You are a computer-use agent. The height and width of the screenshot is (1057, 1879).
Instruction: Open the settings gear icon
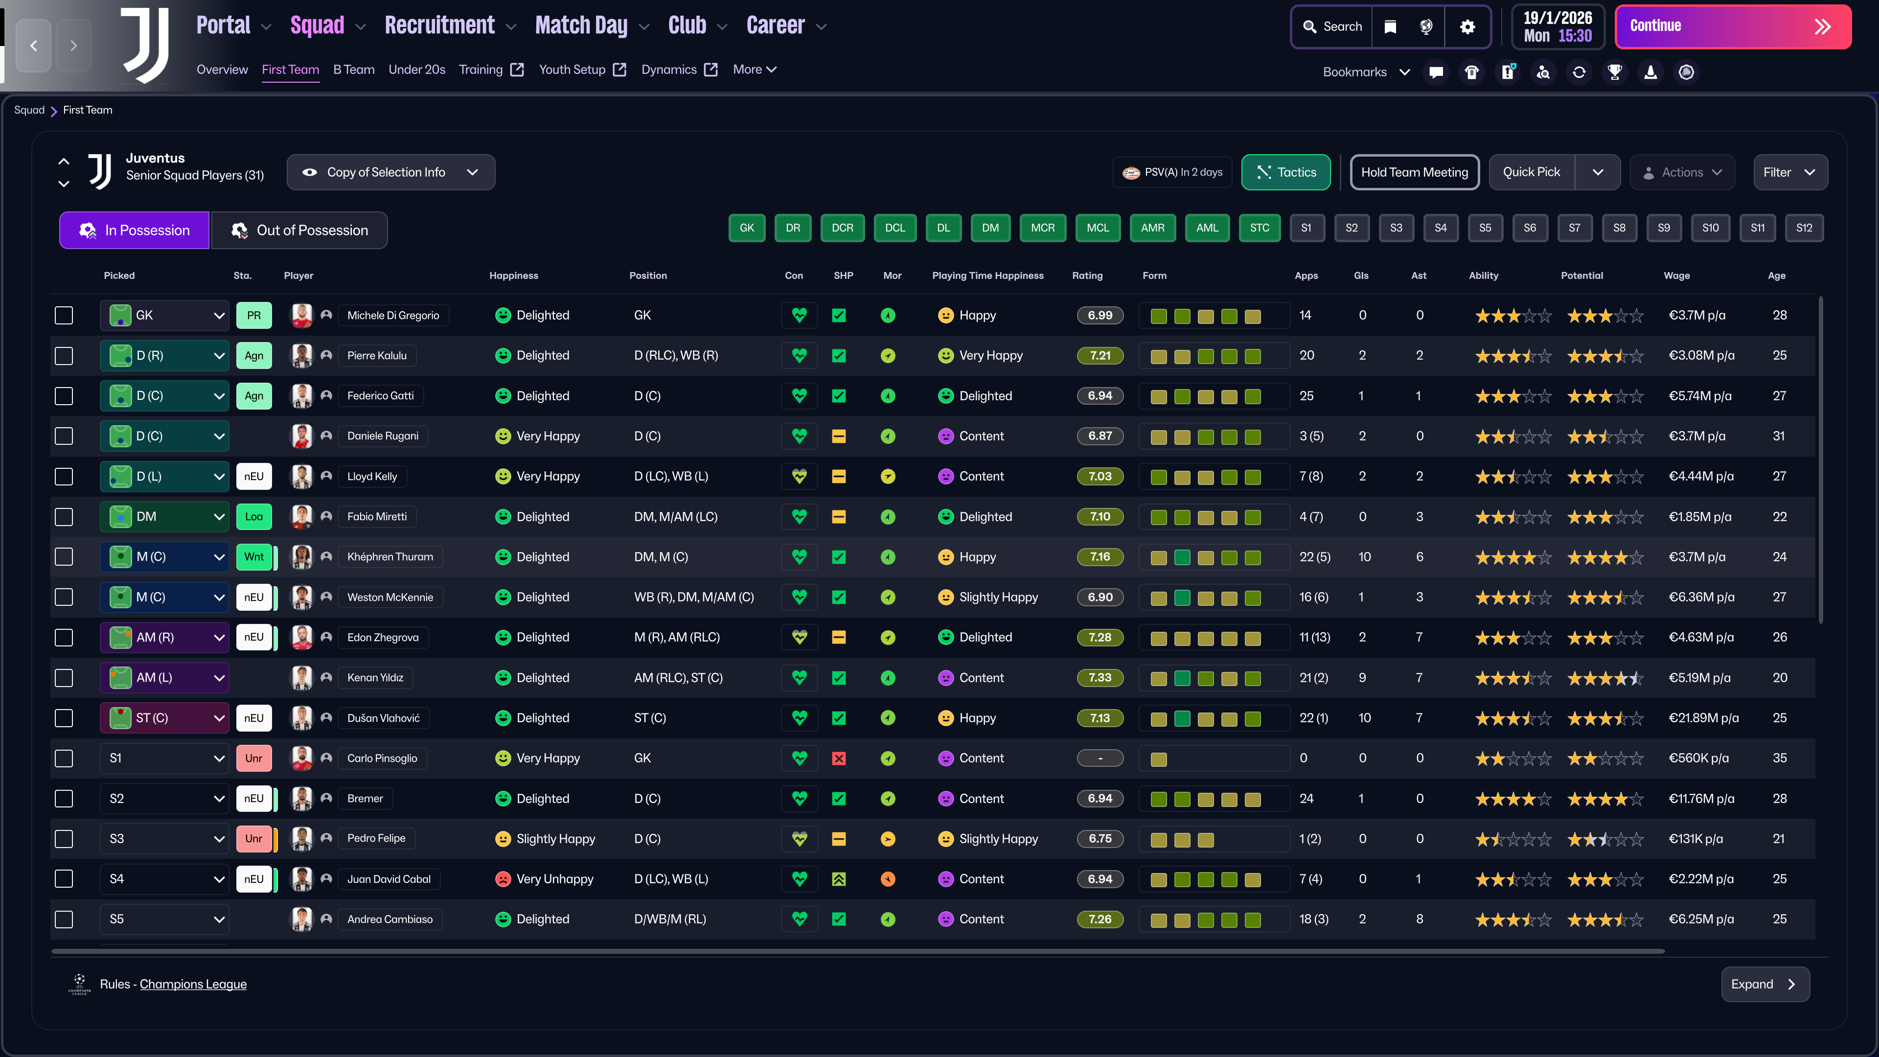(1467, 27)
